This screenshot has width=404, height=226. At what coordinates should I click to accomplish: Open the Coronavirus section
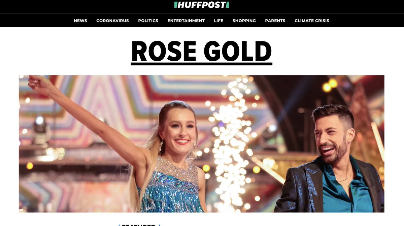[x=112, y=21]
